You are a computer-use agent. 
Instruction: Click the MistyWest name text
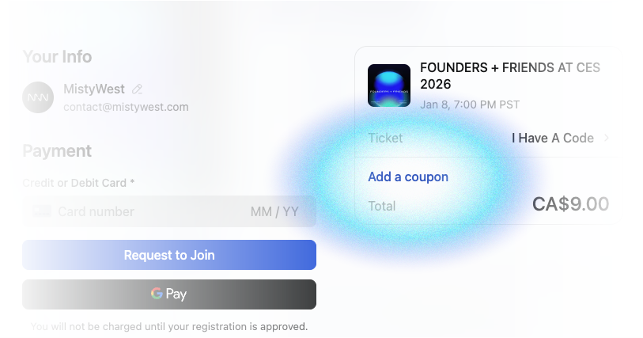(x=94, y=89)
